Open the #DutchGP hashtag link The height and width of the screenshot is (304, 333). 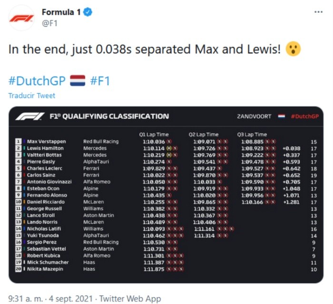pos(37,80)
